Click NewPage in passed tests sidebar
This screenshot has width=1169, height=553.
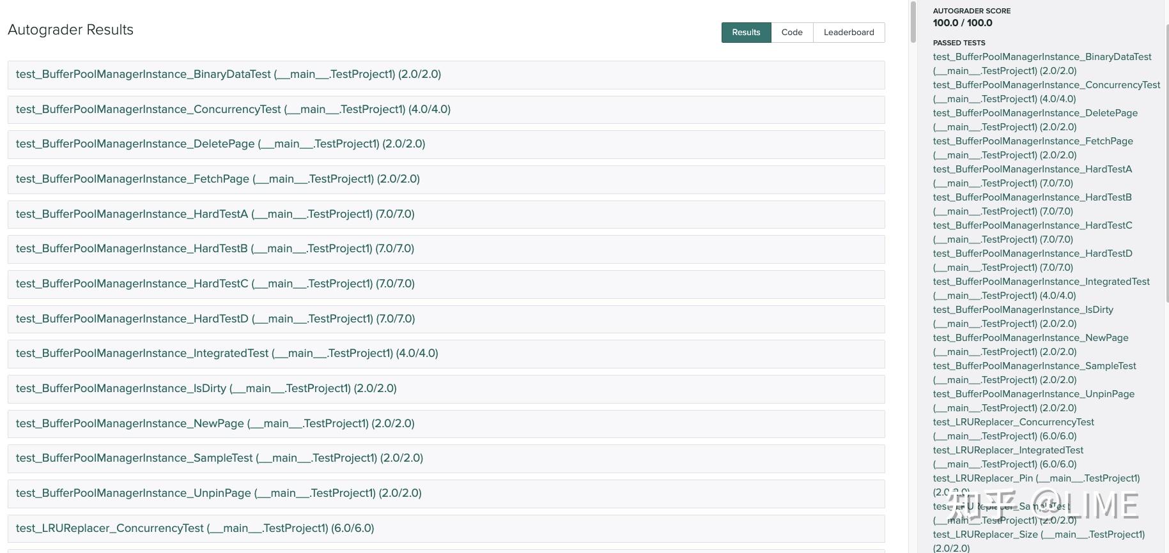[1030, 345]
